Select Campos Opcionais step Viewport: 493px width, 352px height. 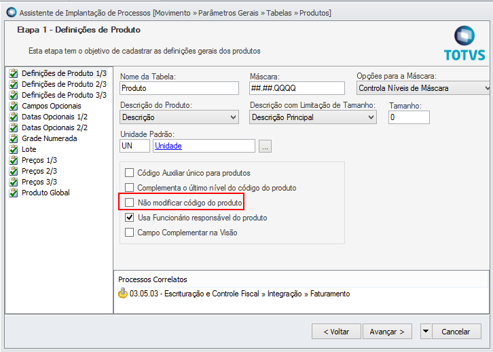coord(51,106)
